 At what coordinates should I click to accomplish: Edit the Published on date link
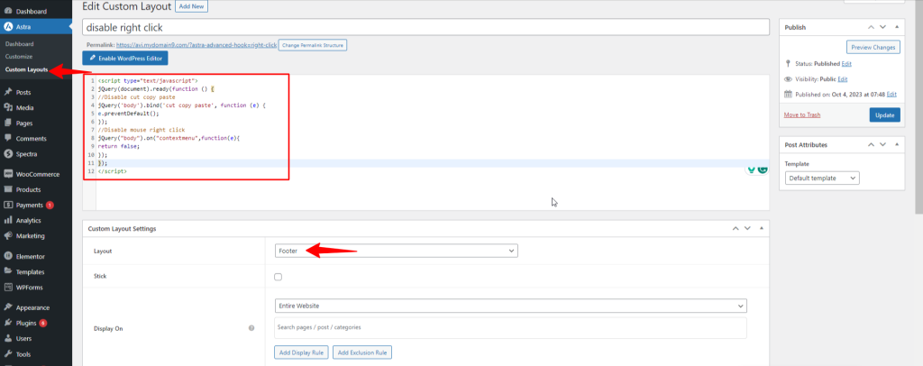point(891,94)
